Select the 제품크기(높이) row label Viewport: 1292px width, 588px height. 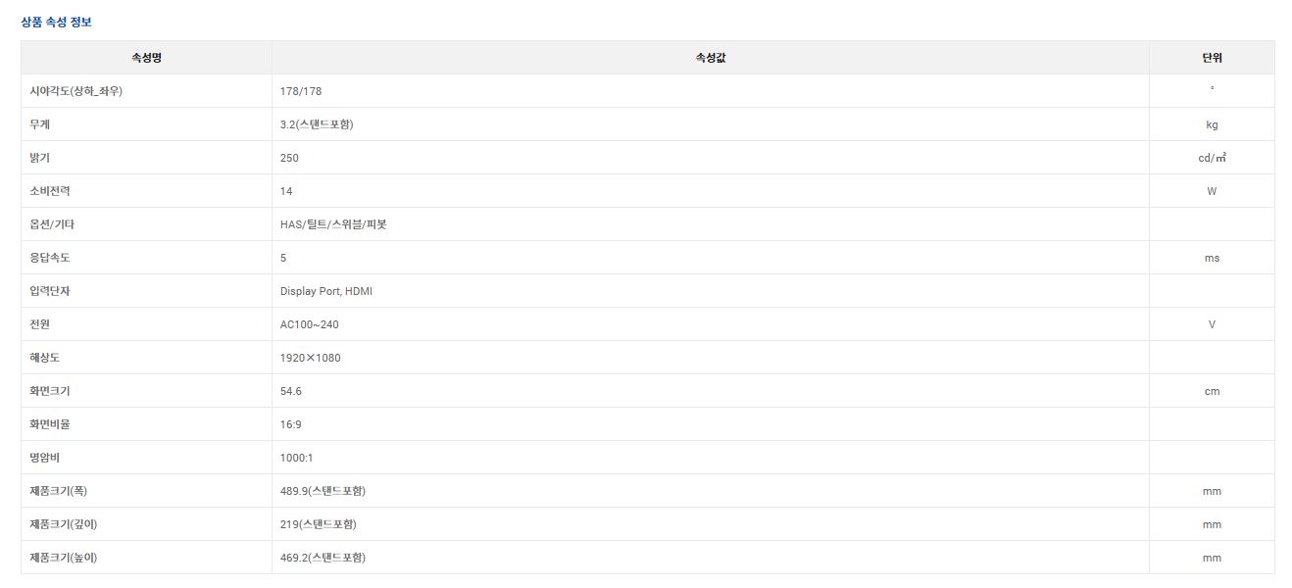(x=64, y=558)
